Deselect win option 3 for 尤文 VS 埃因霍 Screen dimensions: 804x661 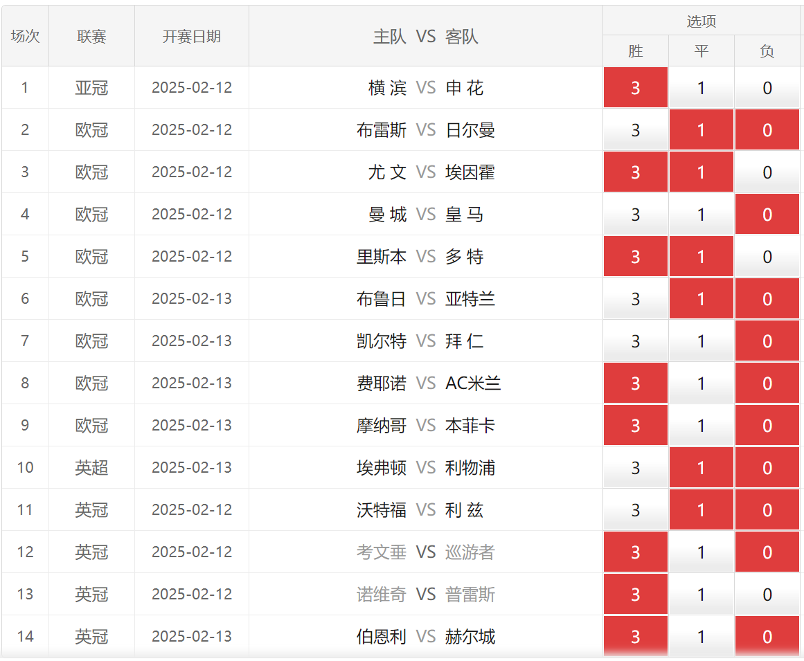tap(635, 172)
